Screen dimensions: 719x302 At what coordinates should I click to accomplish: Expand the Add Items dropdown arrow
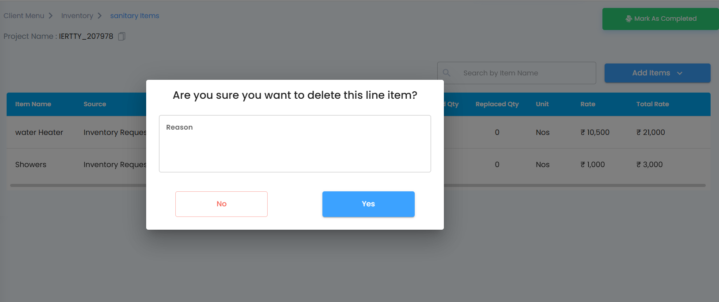coord(680,73)
